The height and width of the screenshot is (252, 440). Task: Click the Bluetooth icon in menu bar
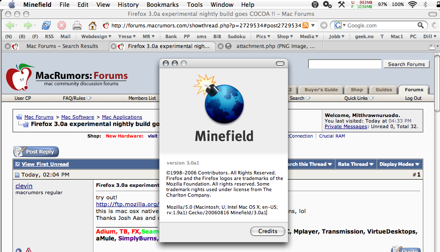(x=425, y=4)
